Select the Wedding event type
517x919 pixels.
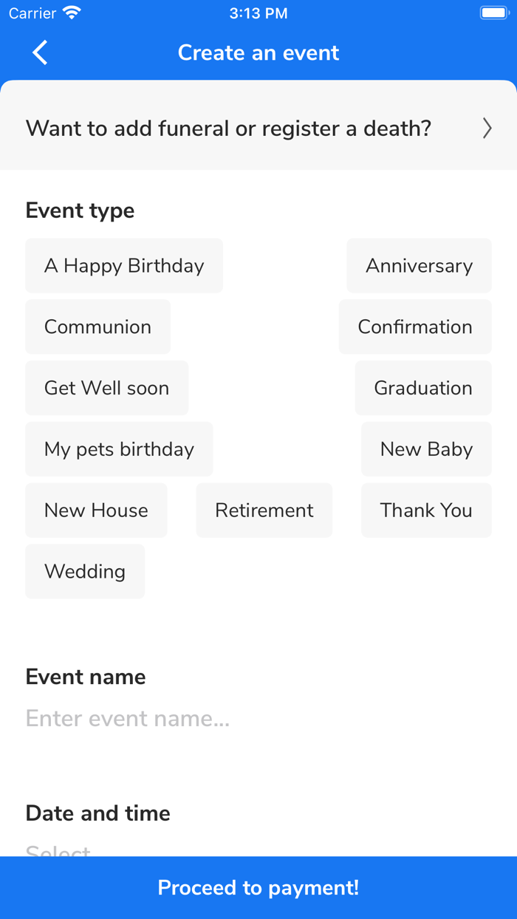tap(85, 572)
